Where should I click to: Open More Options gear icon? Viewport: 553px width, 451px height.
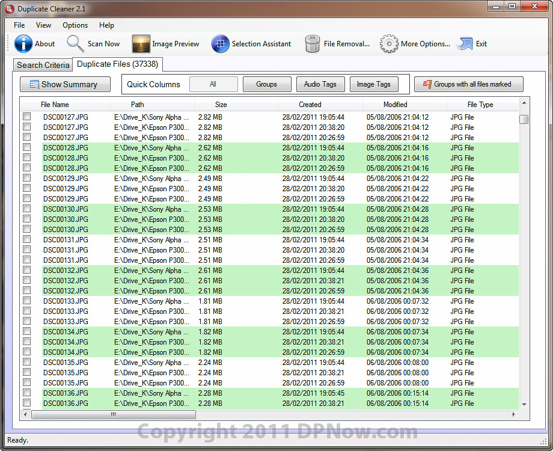[x=389, y=44]
